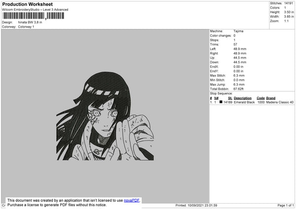Screen dimensions: 296x209
Task: Select the 'Emerald Black' description cell
Action: point(244,102)
